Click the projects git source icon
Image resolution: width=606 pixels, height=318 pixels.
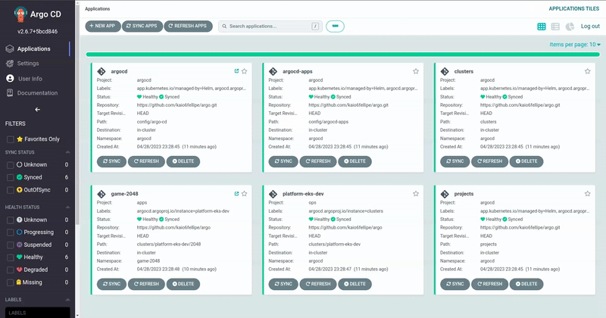pyautogui.click(x=445, y=194)
